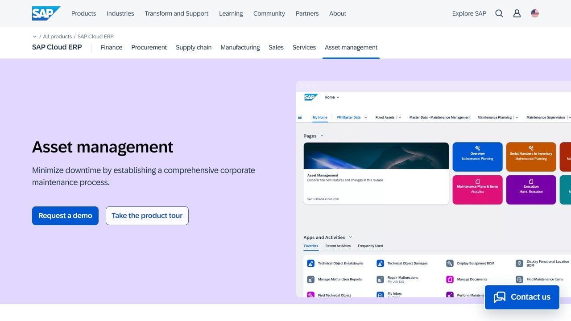
Task: Click the Technical Object Breakdowns app icon
Action: (x=311, y=263)
